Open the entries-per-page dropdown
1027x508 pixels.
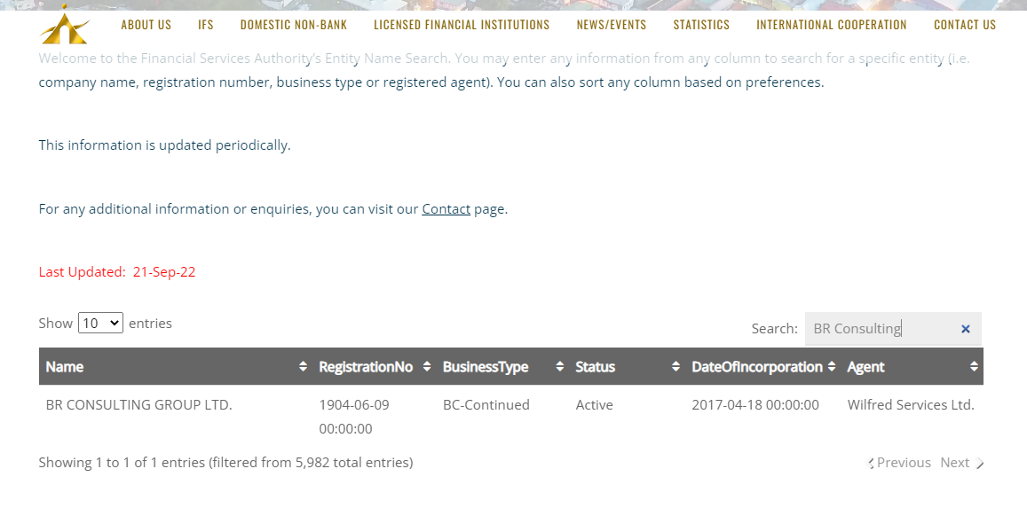click(100, 324)
